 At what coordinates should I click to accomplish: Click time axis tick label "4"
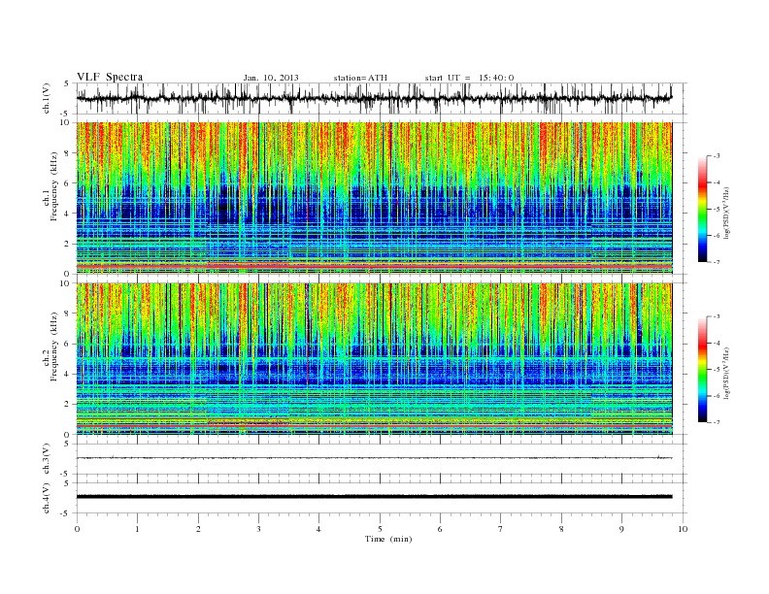point(318,529)
